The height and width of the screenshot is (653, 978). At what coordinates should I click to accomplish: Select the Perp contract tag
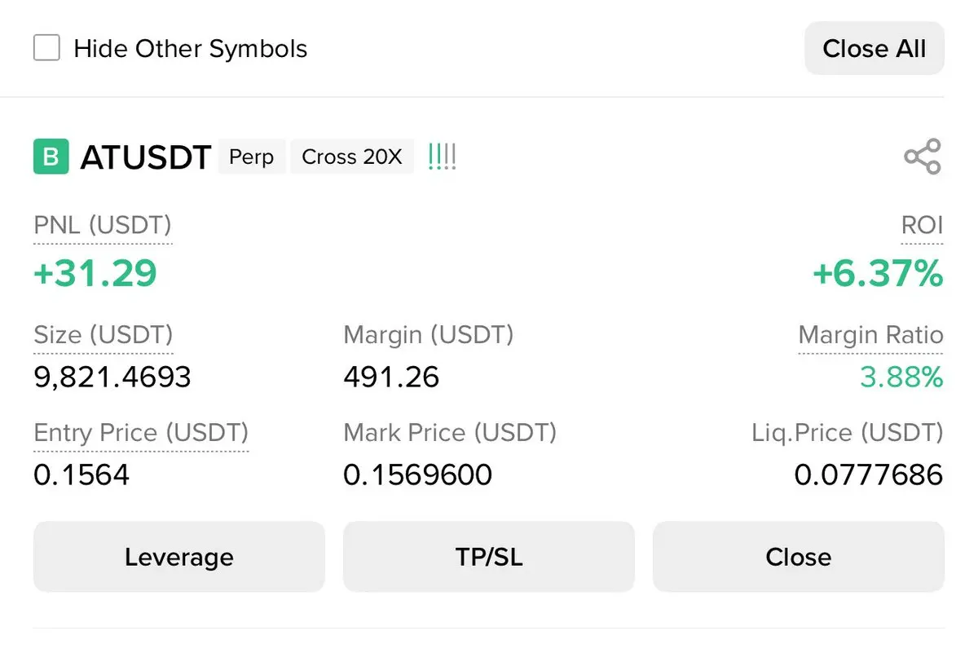[x=251, y=157]
